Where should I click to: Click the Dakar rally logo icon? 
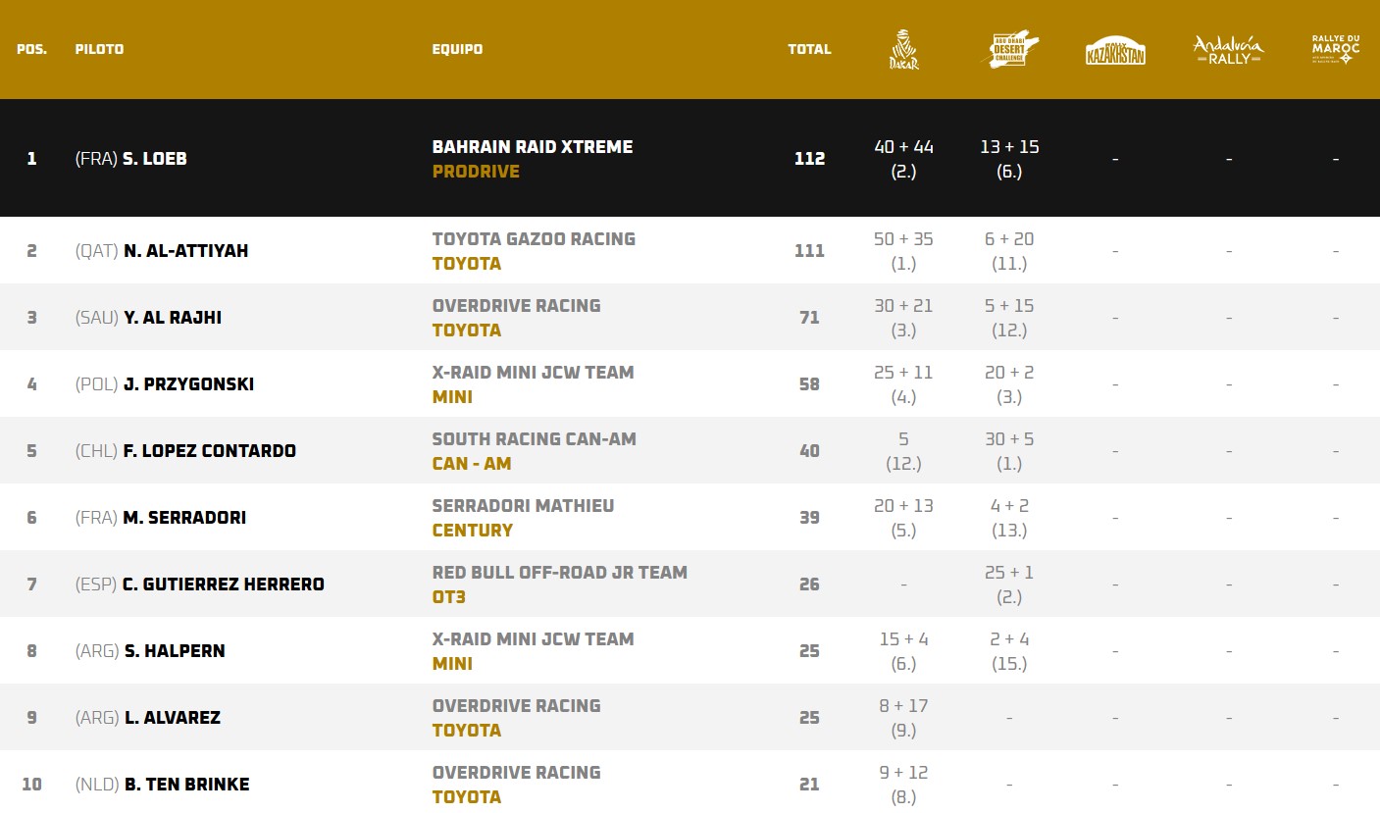903,49
